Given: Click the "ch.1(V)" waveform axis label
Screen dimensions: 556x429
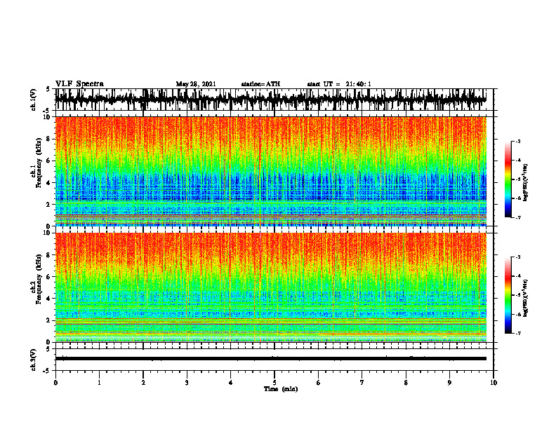Looking at the screenshot, I should point(34,100).
